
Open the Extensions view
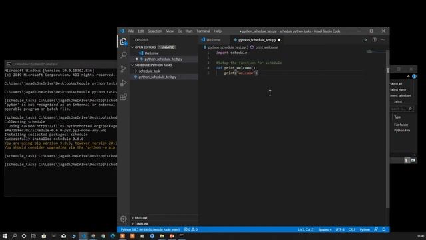tap(124, 97)
